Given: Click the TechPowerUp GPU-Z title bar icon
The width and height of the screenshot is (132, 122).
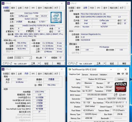Looking at the screenshot, I should 70,69.
